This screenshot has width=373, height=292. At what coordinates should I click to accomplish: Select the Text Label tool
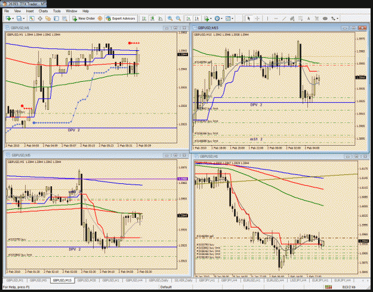[x=317, y=19]
